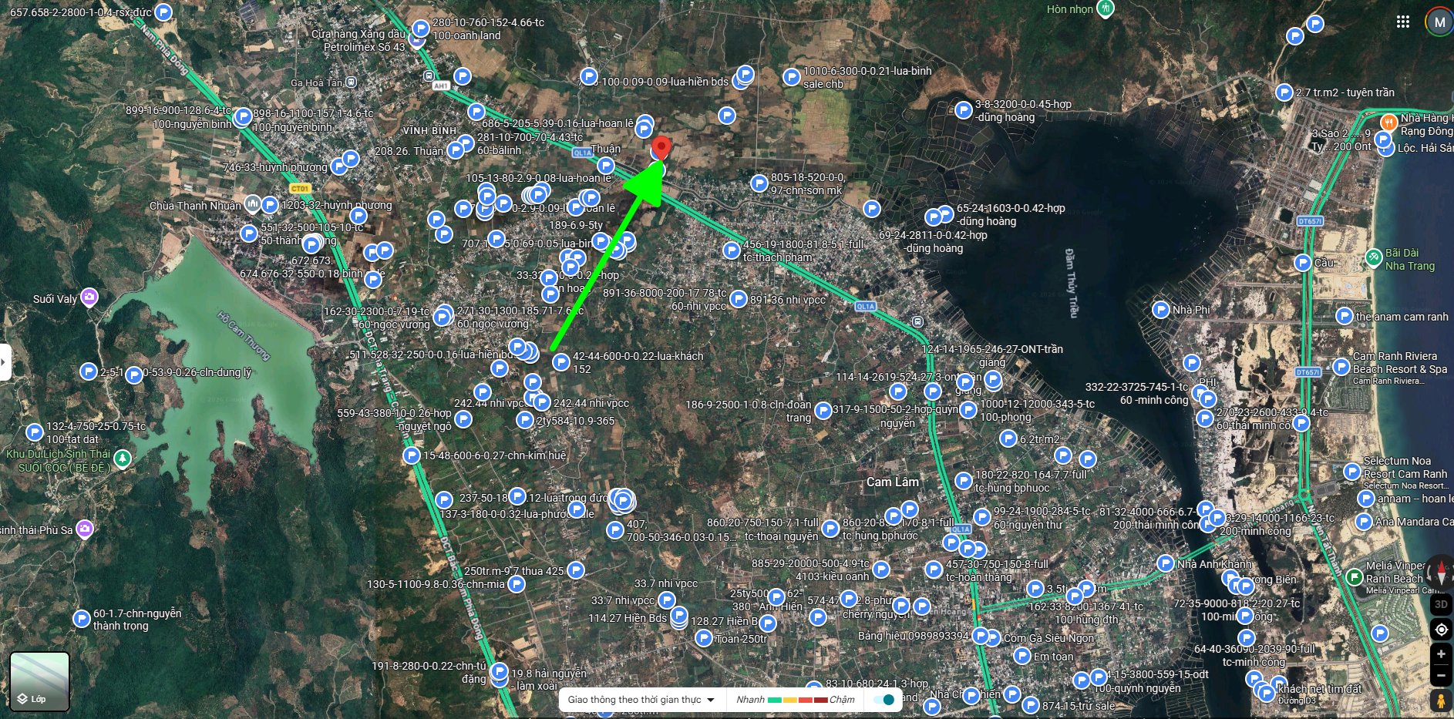The image size is (1454, 719).
Task: Open the Lớp layers thumbnail
Action: 39,681
